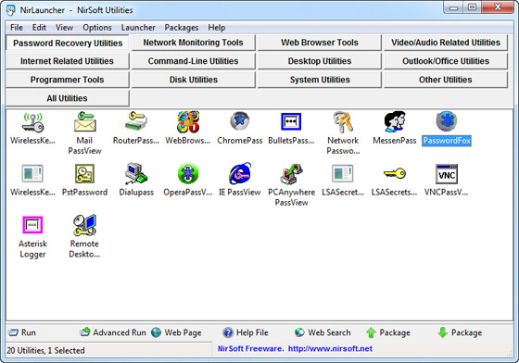The height and width of the screenshot is (363, 519).
Task: Select the Mail PassView envelope icon
Action: click(x=84, y=122)
